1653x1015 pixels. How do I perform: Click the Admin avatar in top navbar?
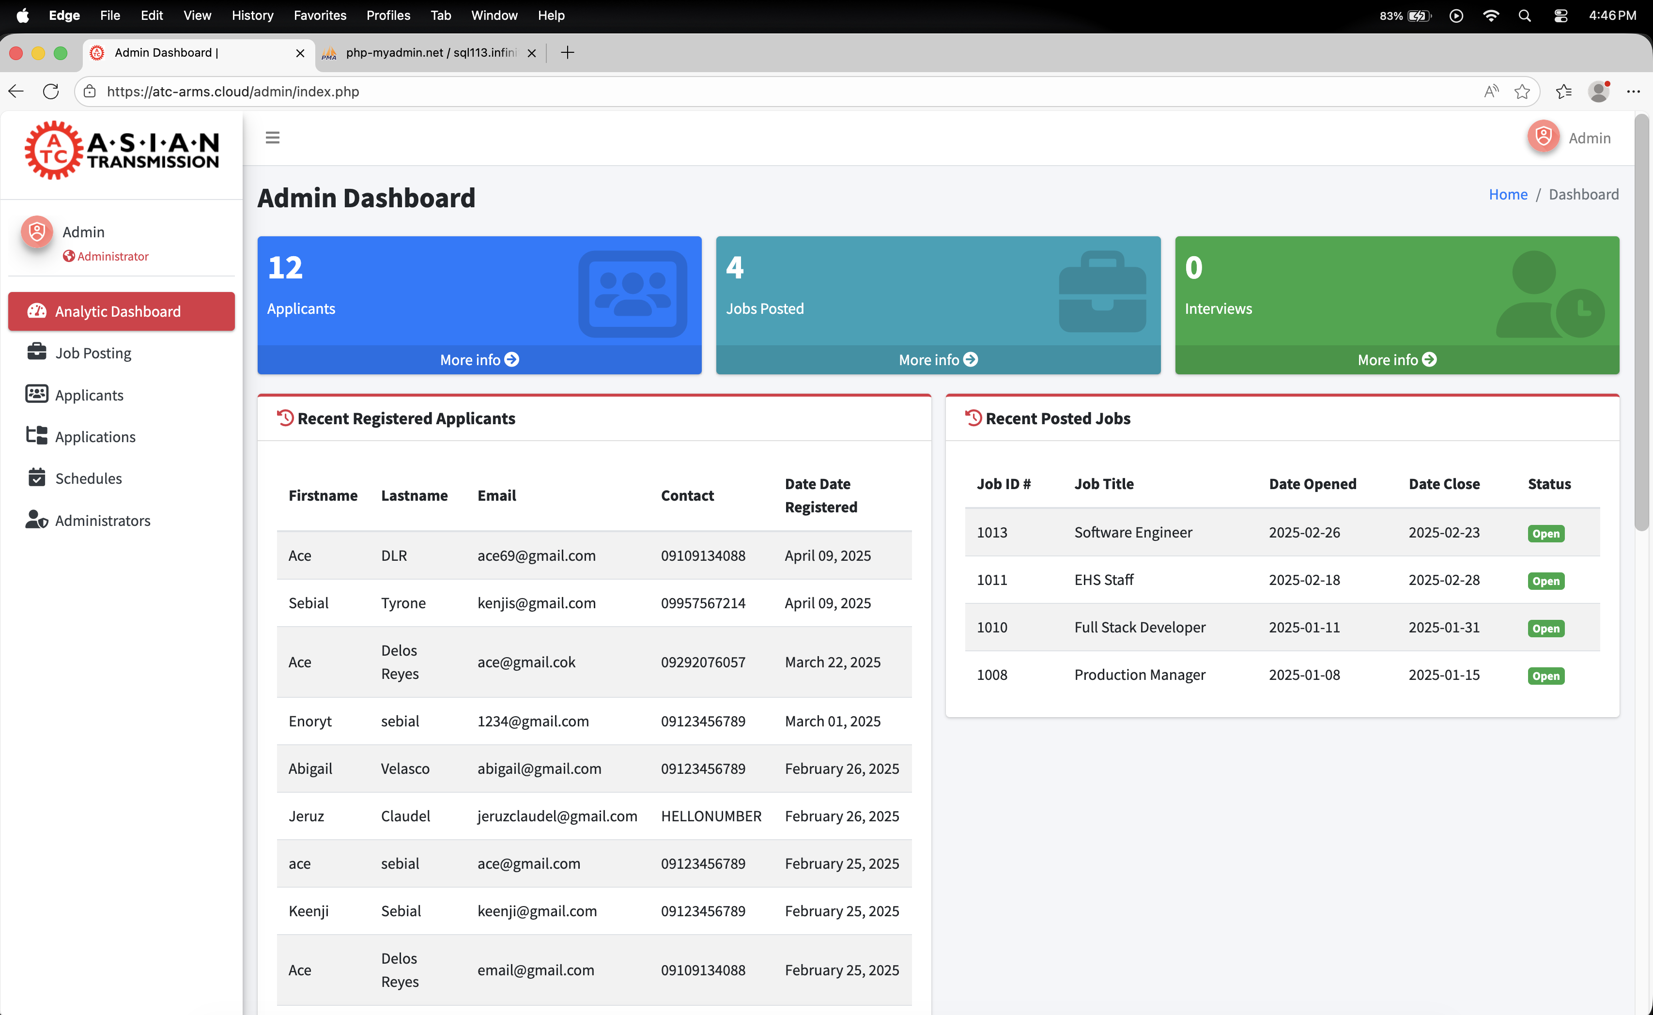[x=1543, y=137]
